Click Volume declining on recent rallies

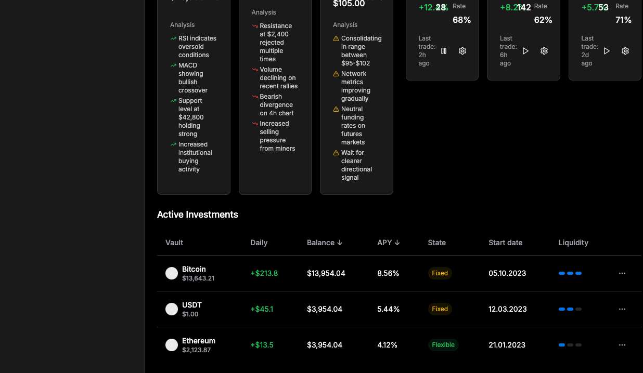[279, 78]
